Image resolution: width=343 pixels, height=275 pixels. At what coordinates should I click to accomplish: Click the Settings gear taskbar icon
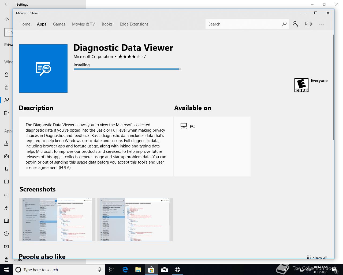177,270
